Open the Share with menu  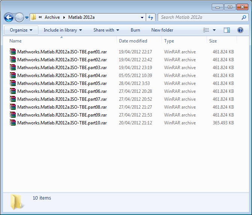pos(106,30)
